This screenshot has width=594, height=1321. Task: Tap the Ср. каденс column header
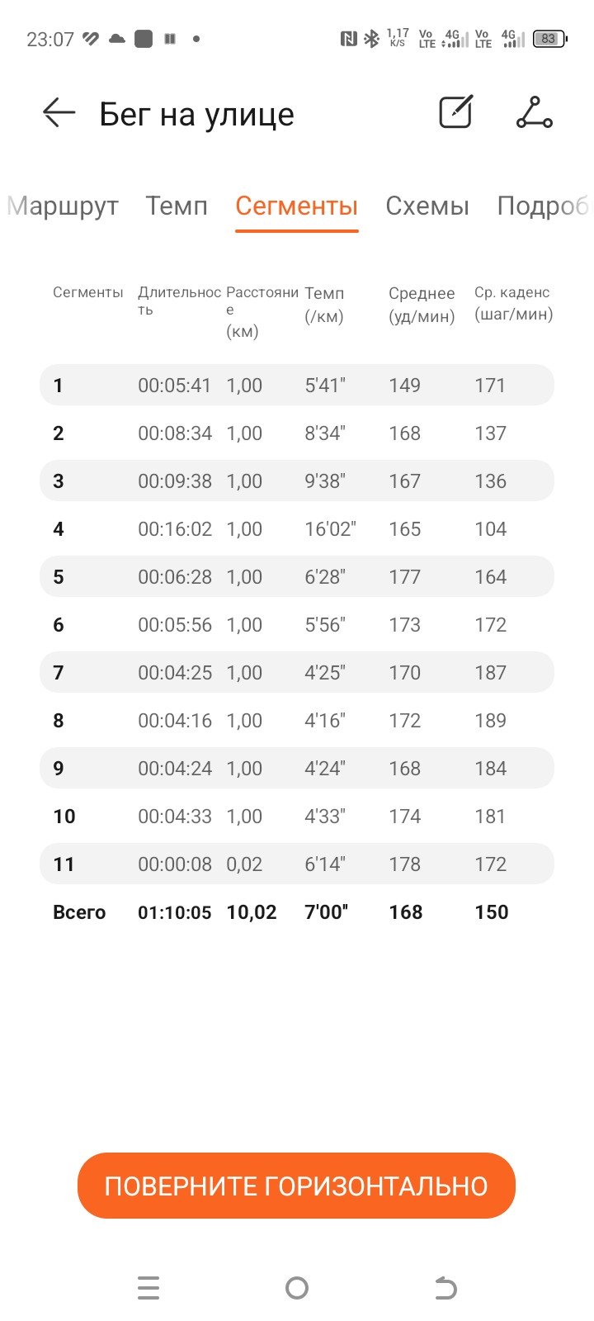click(513, 303)
